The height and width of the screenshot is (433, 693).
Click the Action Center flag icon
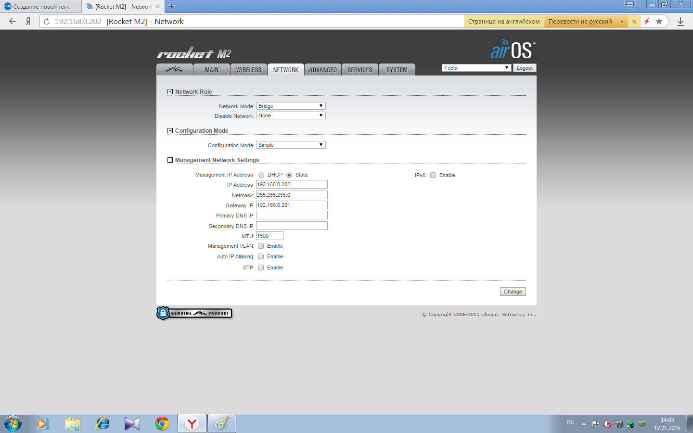click(595, 424)
